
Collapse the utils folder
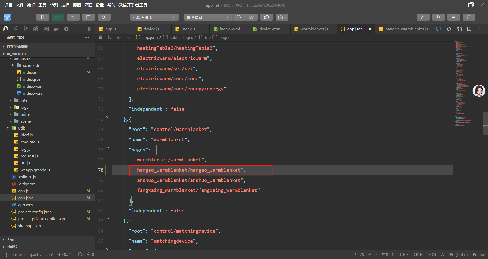[x=22, y=128]
